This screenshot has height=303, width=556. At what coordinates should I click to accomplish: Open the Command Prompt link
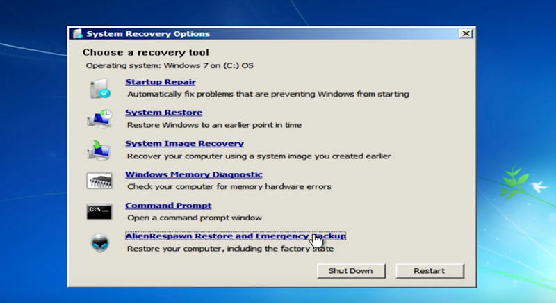167,206
